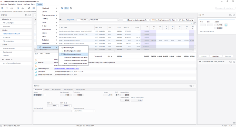Click the printer toolbar icon
The height and width of the screenshot is (127, 236).
(x=23, y=8)
